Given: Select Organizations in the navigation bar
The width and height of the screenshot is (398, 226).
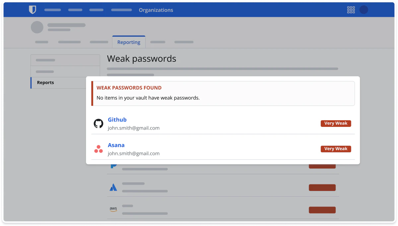Looking at the screenshot, I should [156, 10].
